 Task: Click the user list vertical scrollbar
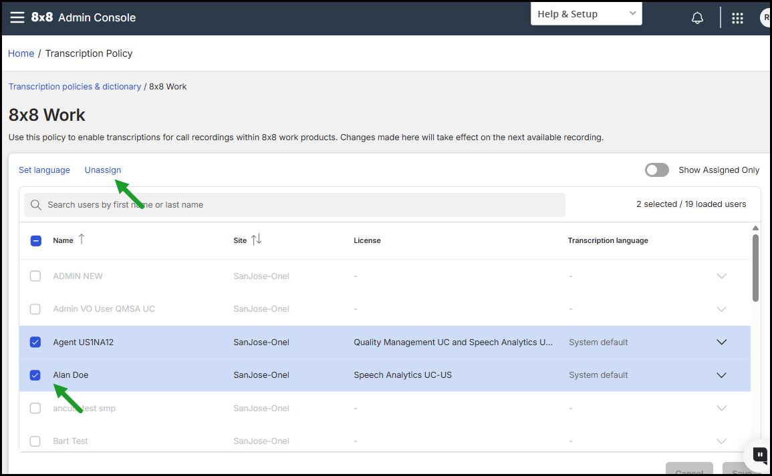click(x=755, y=268)
